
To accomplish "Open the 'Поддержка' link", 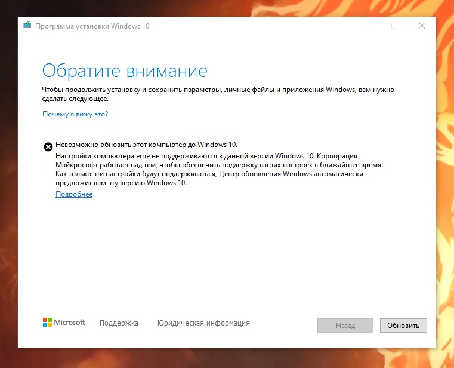I will (119, 323).
